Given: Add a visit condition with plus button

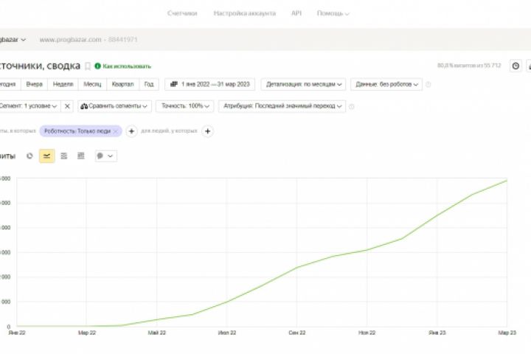Looking at the screenshot, I should [131, 131].
